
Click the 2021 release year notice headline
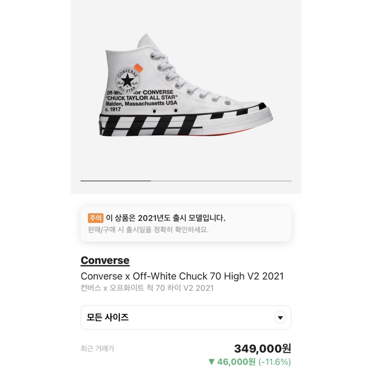pos(165,218)
